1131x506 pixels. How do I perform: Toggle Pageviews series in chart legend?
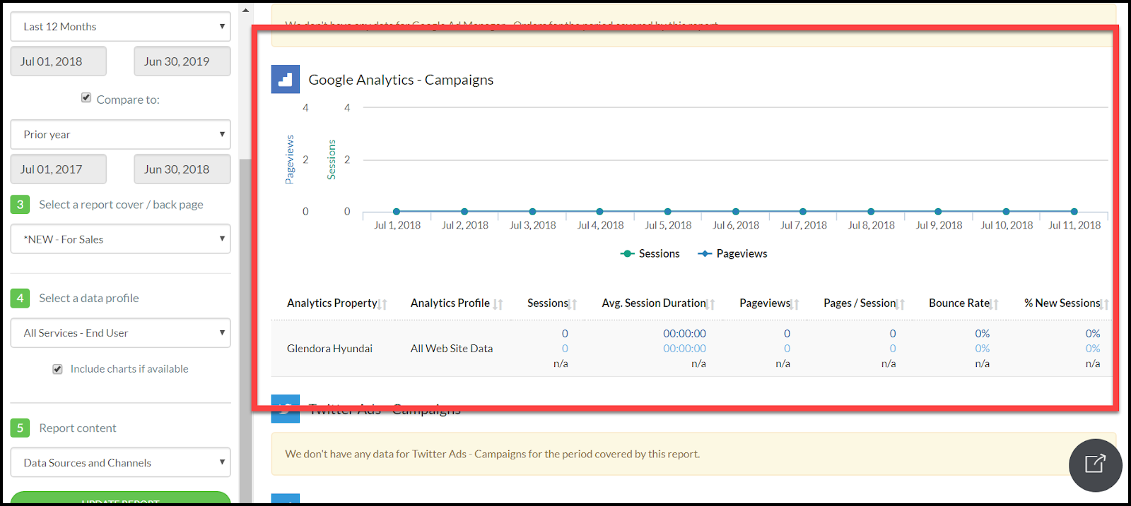click(x=732, y=253)
